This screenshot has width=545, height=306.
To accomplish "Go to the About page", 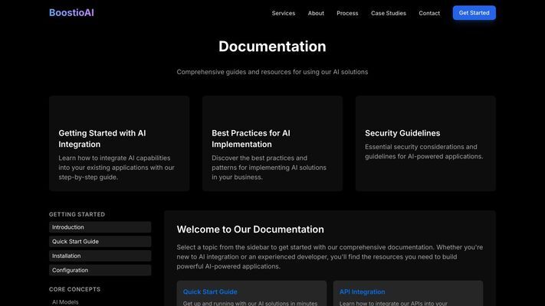I will coord(316,13).
